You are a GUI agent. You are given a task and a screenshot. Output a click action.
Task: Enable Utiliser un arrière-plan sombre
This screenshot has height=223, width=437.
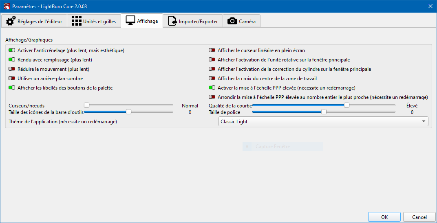point(12,79)
